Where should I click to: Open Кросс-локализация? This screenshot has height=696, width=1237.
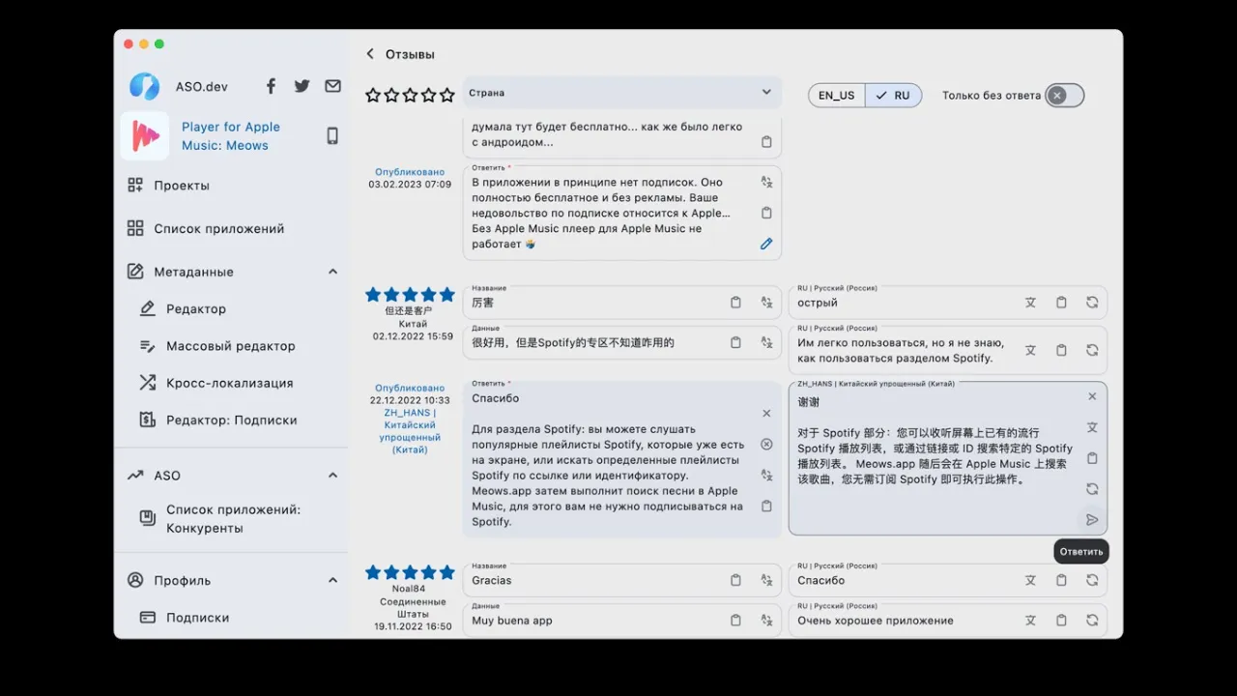point(231,383)
